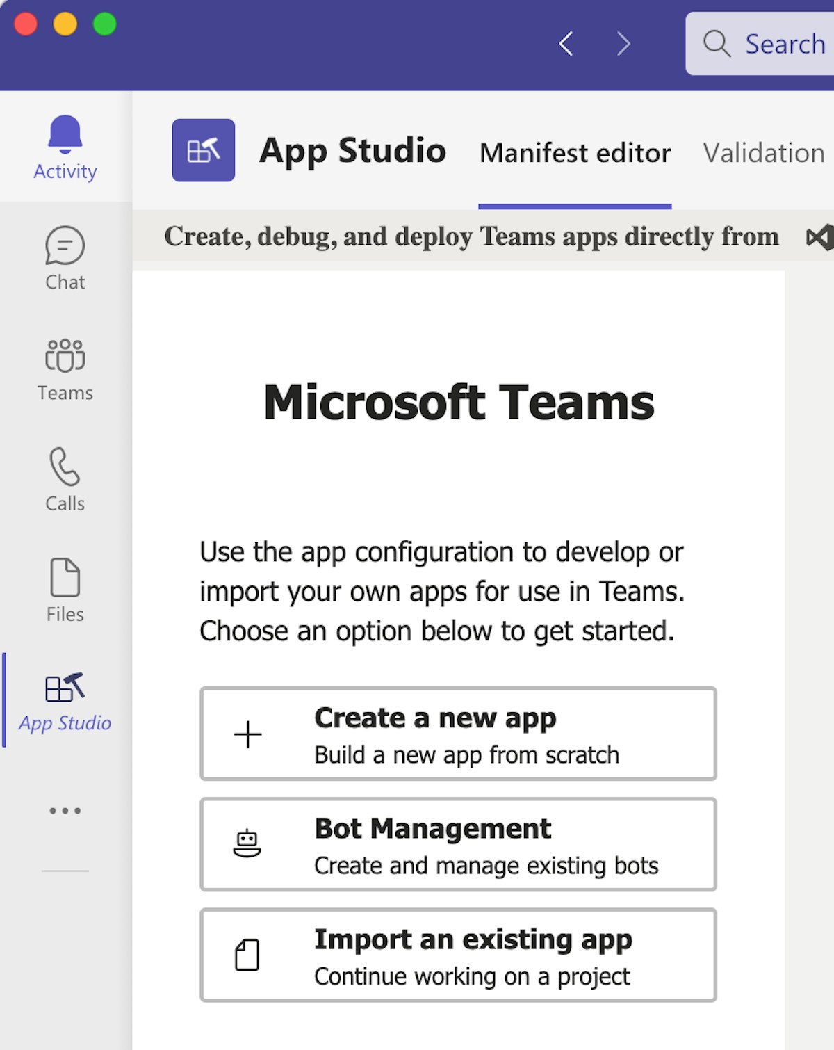Screen dimensions: 834x1050
Task: Click the bot icon in Bot Management
Action: [247, 844]
